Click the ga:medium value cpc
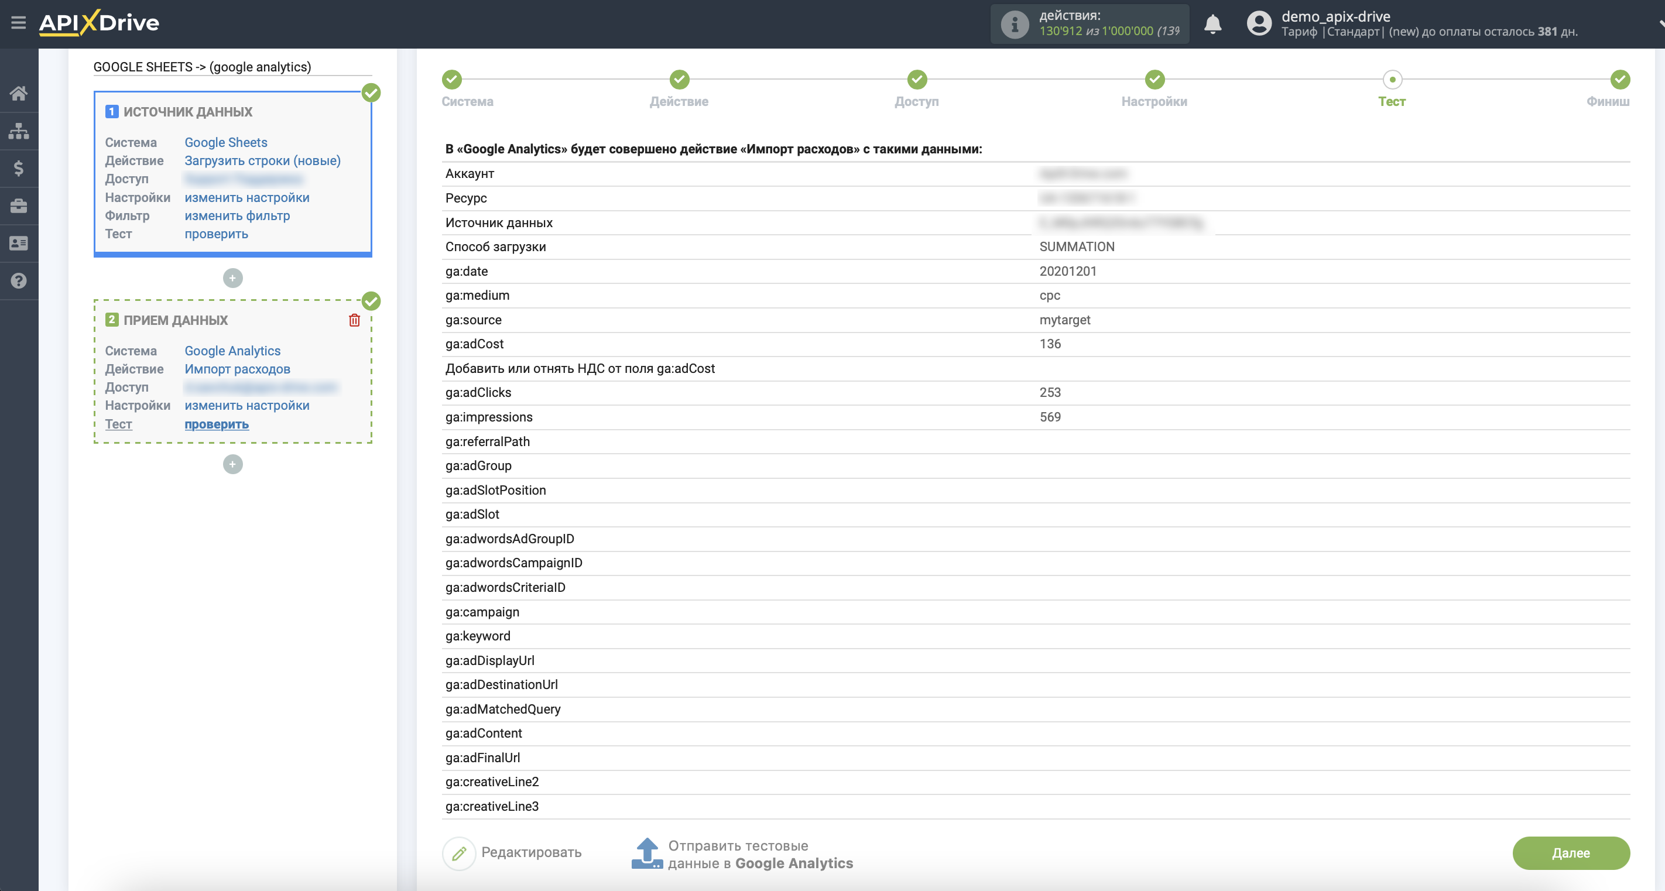Image resolution: width=1665 pixels, height=891 pixels. point(1050,295)
